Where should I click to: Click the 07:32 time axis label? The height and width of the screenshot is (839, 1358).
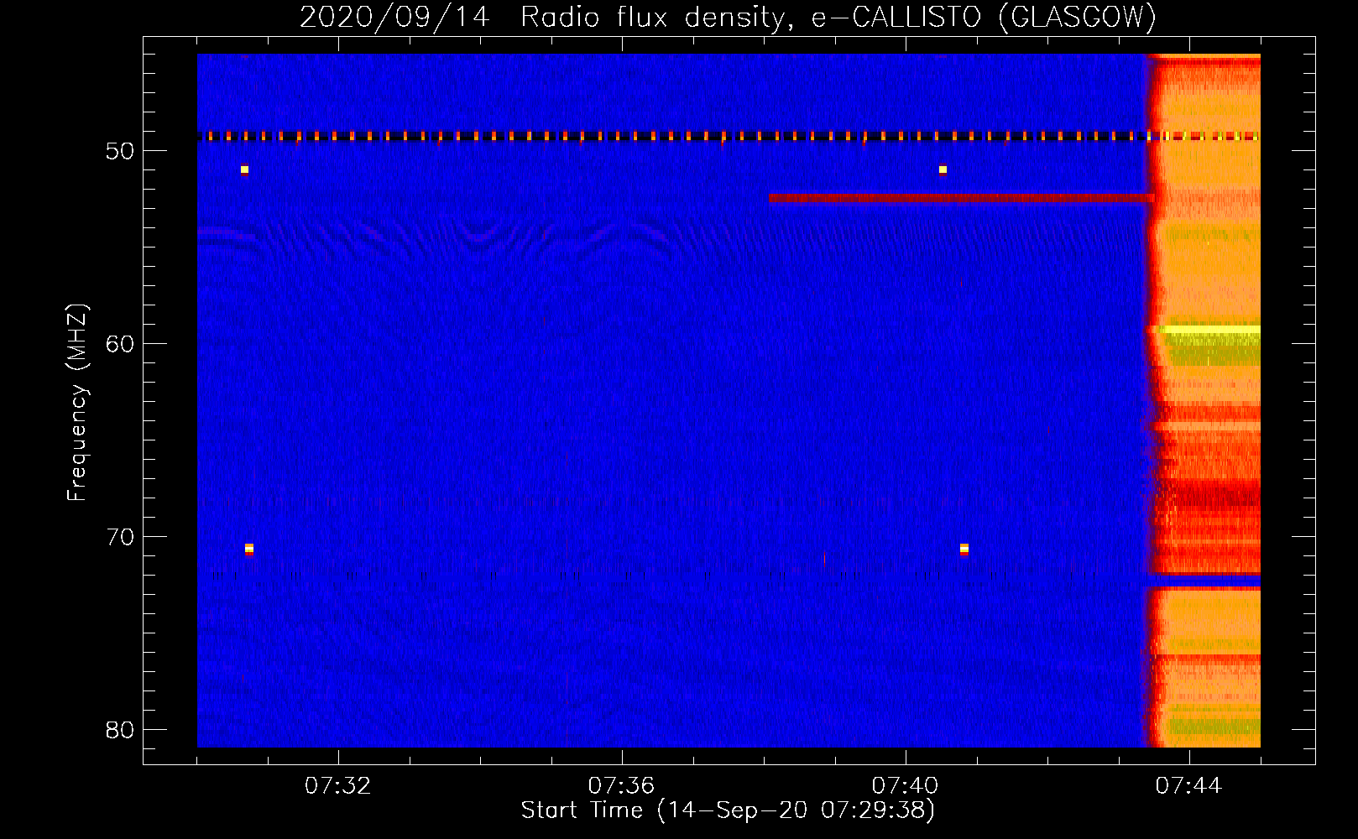(338, 786)
